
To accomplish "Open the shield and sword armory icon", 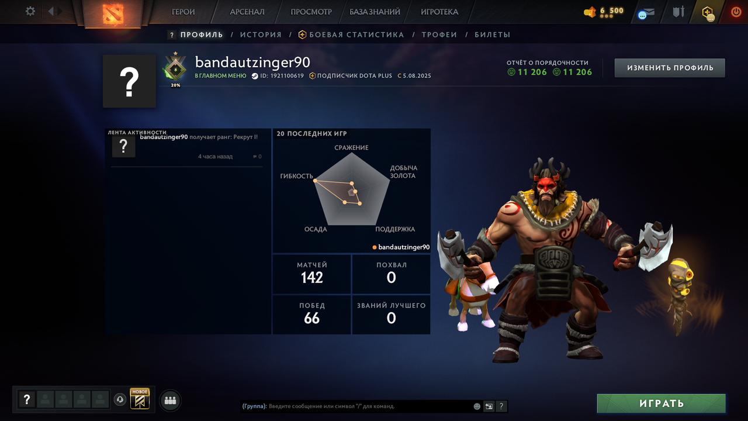I will pos(678,12).
